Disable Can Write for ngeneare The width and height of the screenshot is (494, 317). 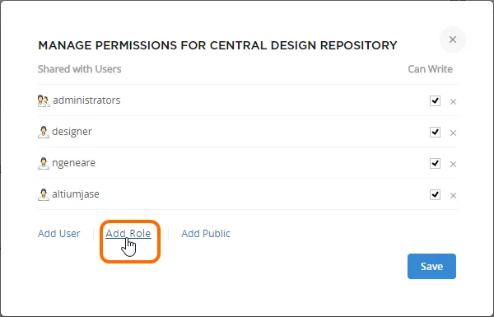click(x=435, y=163)
